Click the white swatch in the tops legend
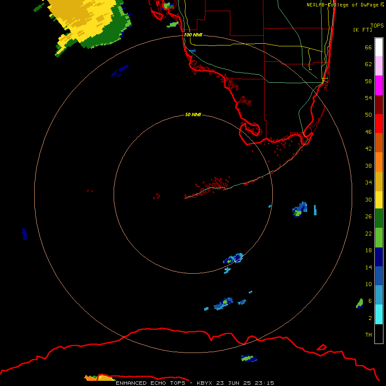This screenshot has width=386, height=386. [x=379, y=47]
